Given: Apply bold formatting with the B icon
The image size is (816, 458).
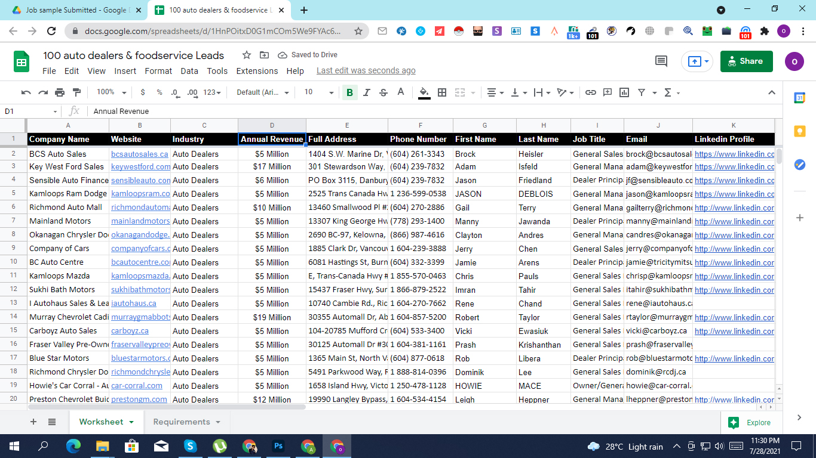Looking at the screenshot, I should point(349,92).
